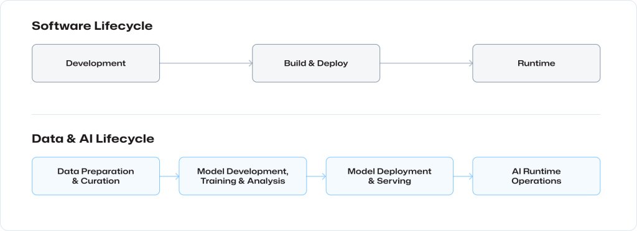Select the Data Preparation & Curation box

(x=96, y=176)
